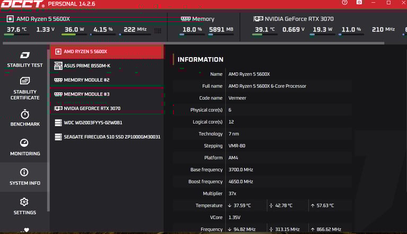Open the Settings gear icon
This screenshot has width=407, height=234.
point(24,202)
